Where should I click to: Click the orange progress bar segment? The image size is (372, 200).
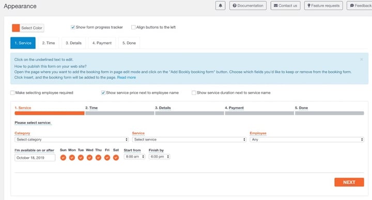point(50,113)
